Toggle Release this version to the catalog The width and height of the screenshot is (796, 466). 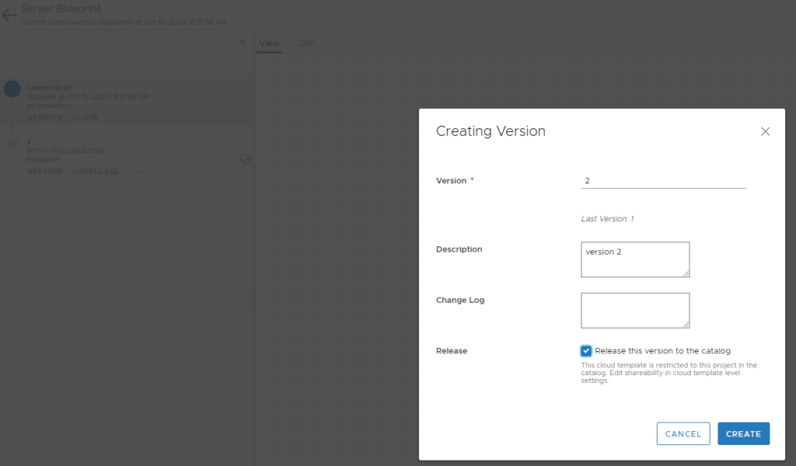(x=586, y=351)
